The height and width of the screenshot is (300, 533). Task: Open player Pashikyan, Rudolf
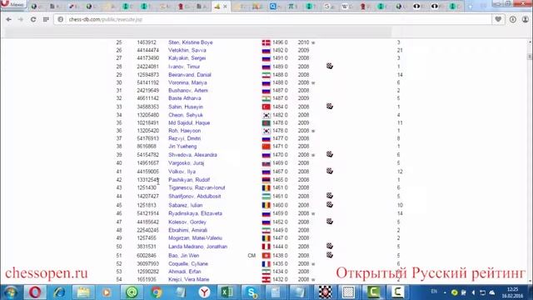pyautogui.click(x=189, y=180)
